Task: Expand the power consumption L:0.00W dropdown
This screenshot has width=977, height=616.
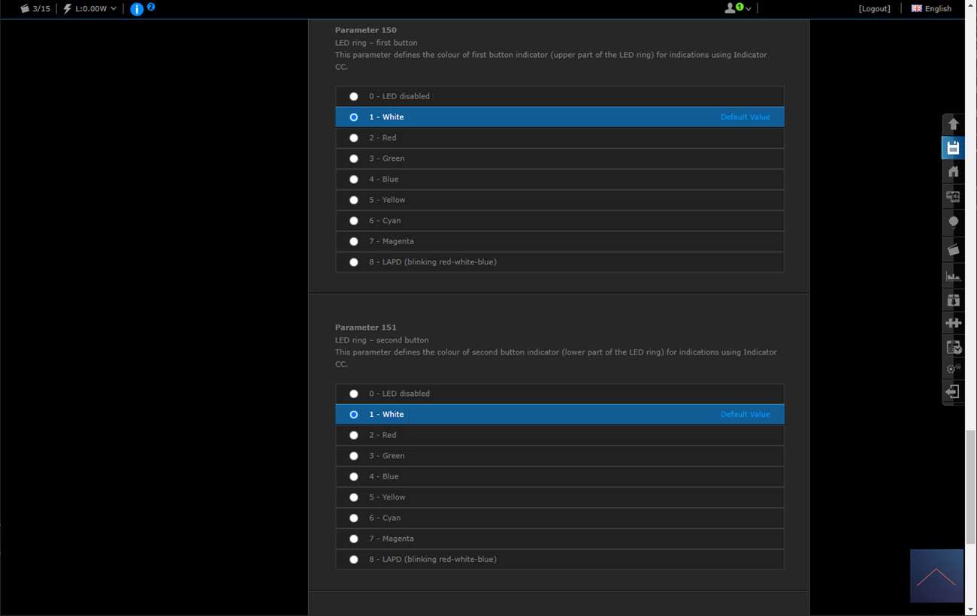Action: (x=90, y=9)
